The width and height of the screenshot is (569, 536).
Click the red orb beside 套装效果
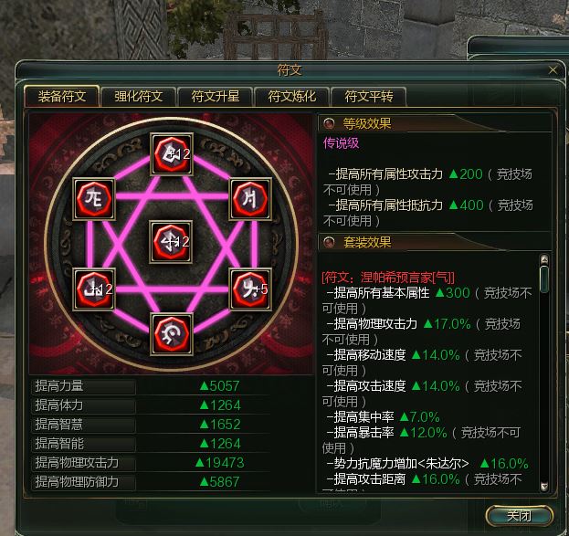329,242
